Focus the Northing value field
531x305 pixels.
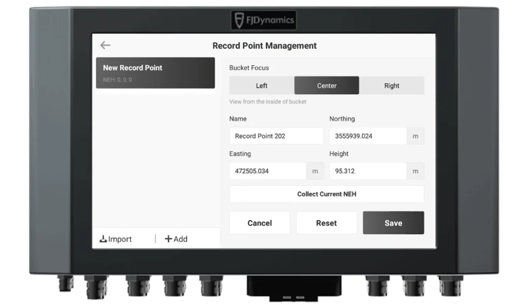point(368,136)
